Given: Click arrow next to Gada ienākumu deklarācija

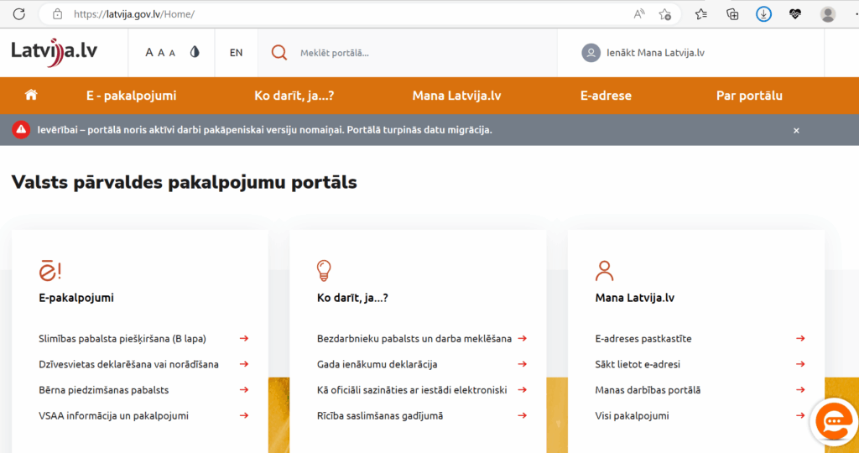Looking at the screenshot, I should pyautogui.click(x=522, y=364).
